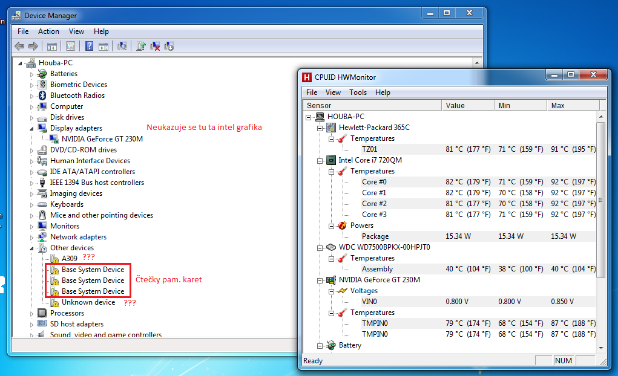Click the Hewlett-Packard 365C mainboard icon
Screen dimensions: 618x376
pyautogui.click(x=331, y=128)
